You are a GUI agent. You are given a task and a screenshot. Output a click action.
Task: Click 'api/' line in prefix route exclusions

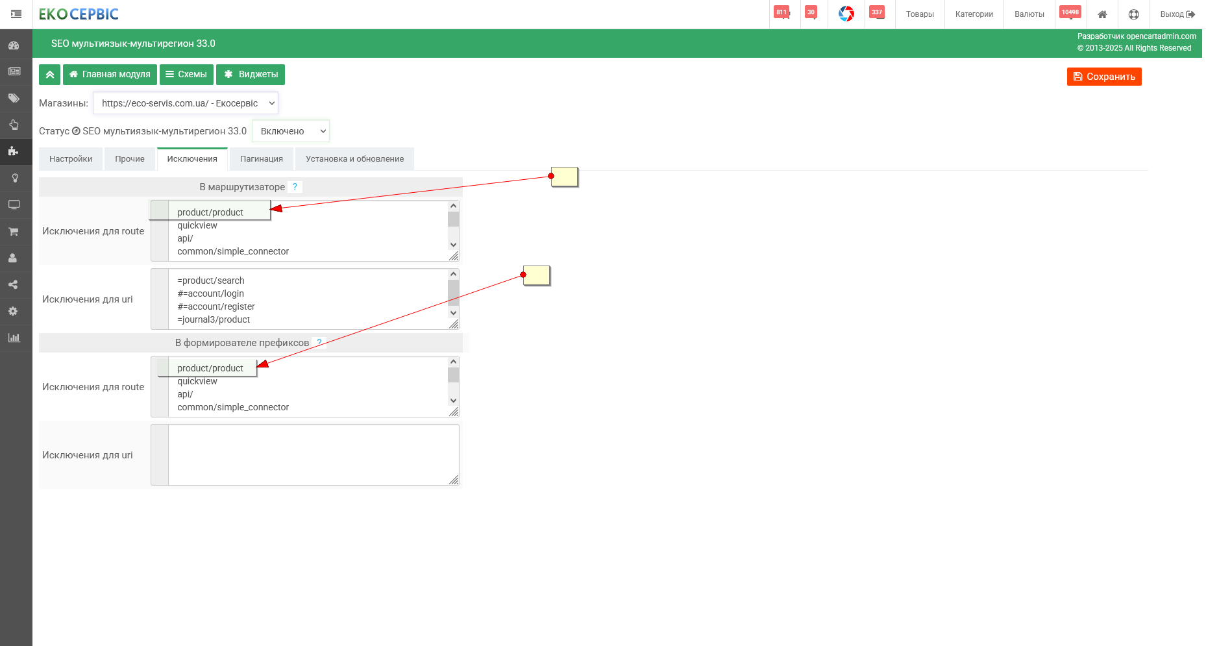[x=185, y=394]
